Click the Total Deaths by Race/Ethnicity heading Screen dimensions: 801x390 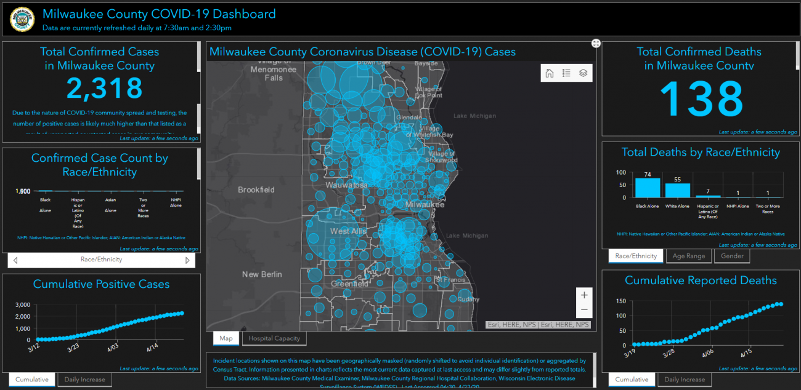[x=701, y=153]
